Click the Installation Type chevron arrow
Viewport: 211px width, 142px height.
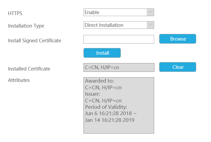(150, 25)
